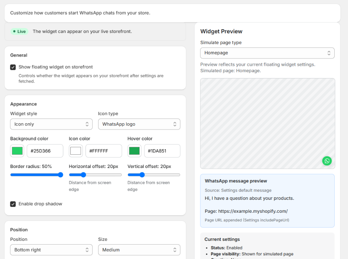The image size is (348, 259).
Task: Open the Simulate page type dropdown
Action: pyautogui.click(x=267, y=53)
